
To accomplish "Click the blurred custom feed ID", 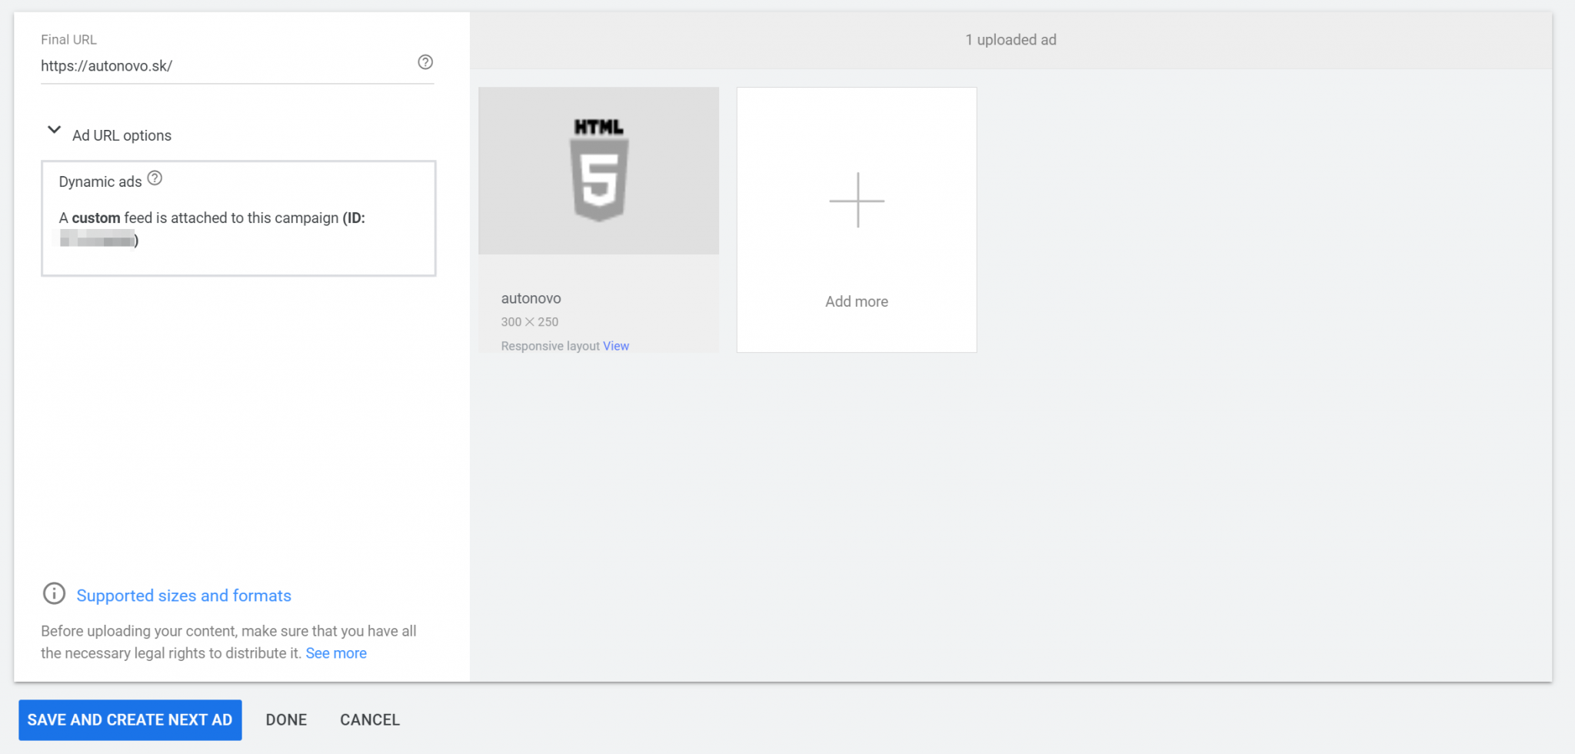I will click(97, 241).
